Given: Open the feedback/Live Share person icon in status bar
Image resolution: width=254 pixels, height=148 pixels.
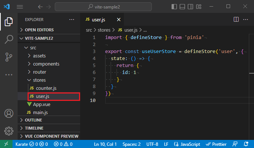Looking at the screenshot, I should (x=235, y=144).
